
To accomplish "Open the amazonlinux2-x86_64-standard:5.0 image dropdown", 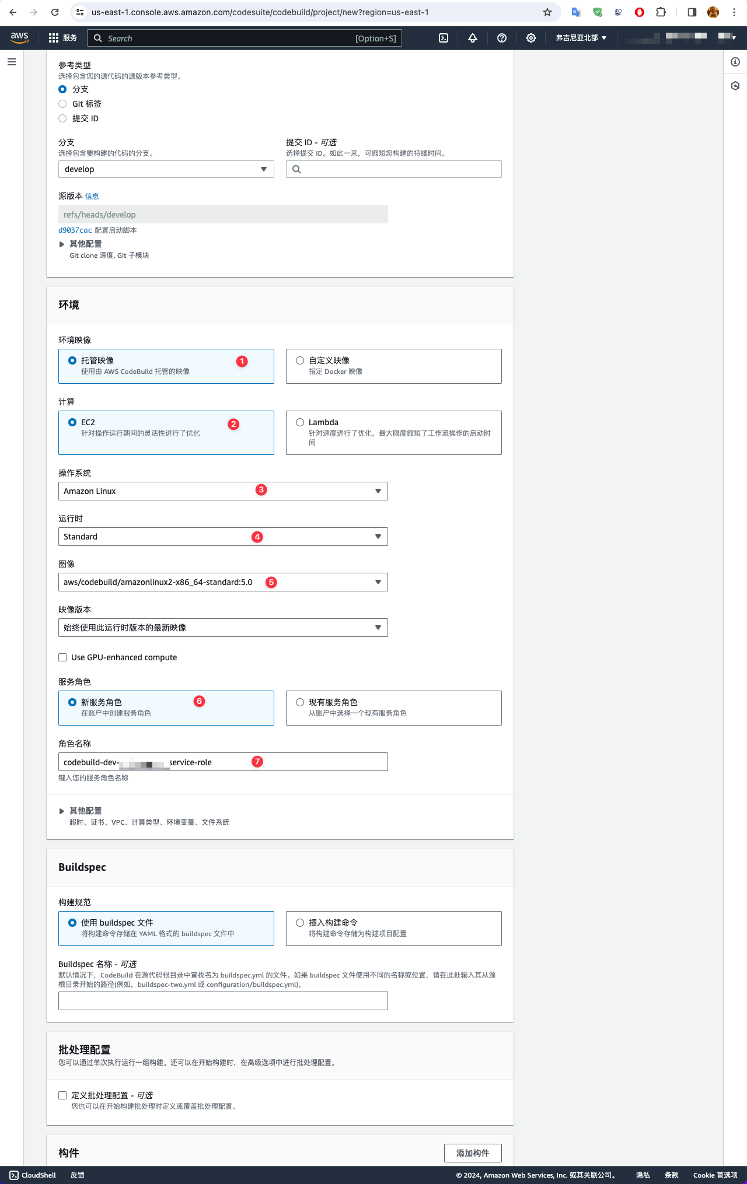I will [223, 582].
